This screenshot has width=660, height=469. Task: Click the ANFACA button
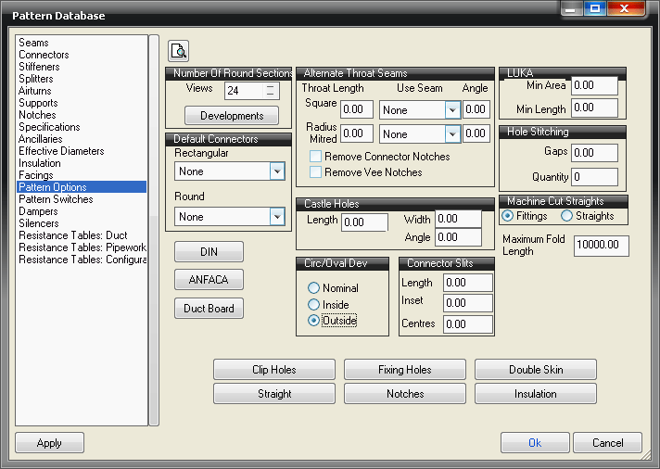(209, 280)
